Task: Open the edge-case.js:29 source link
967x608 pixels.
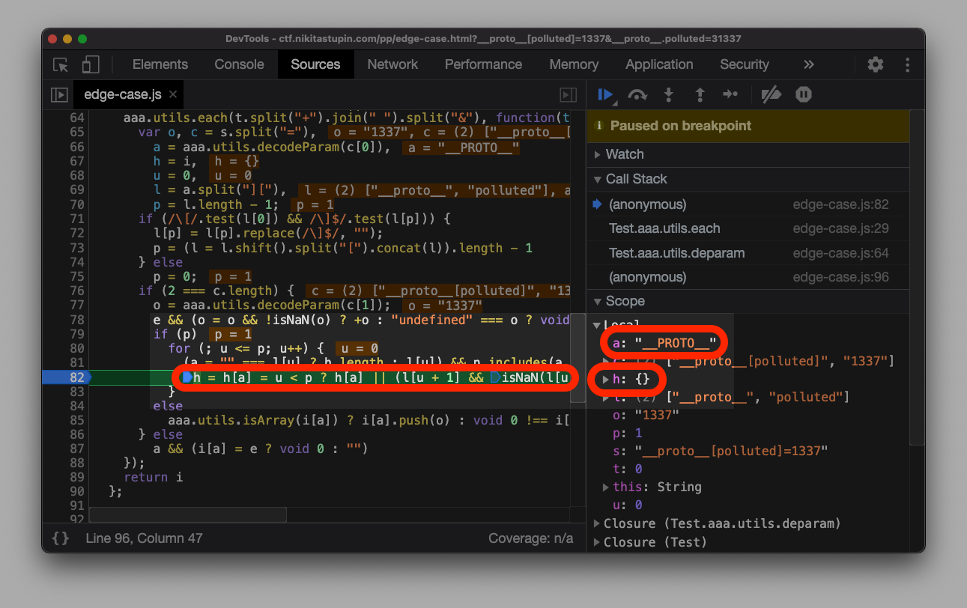Action: click(840, 228)
